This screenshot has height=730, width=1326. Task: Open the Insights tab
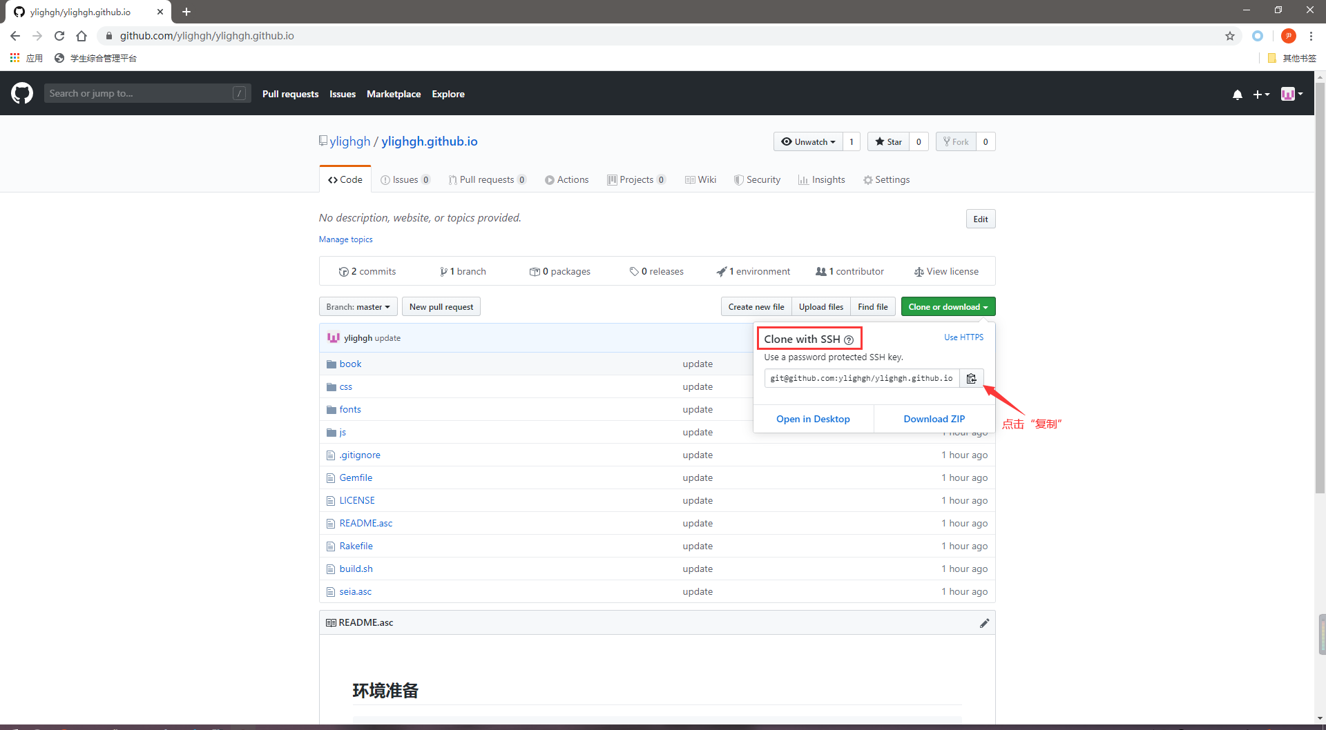[822, 179]
